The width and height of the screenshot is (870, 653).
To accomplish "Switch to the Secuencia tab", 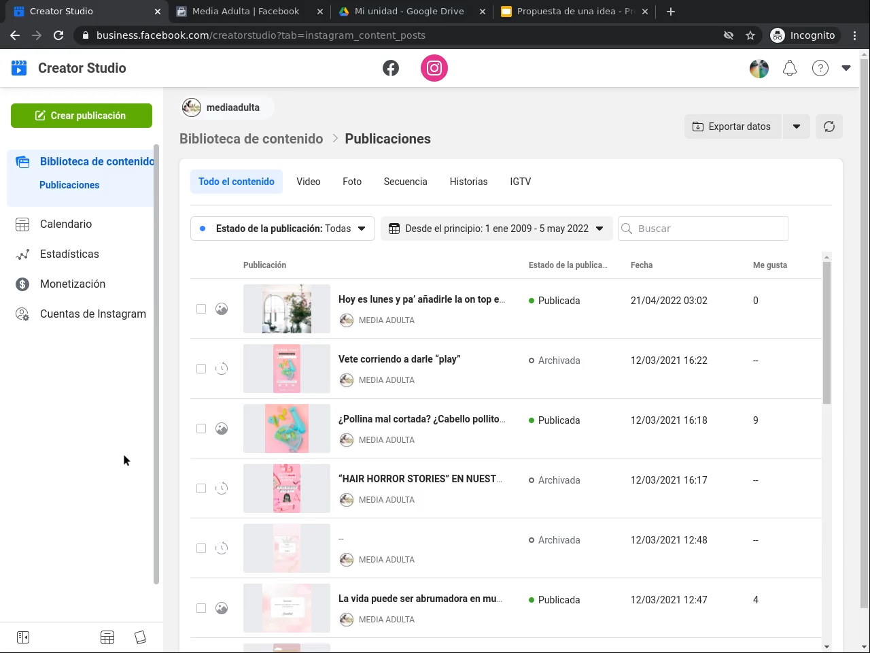I will pos(406,182).
